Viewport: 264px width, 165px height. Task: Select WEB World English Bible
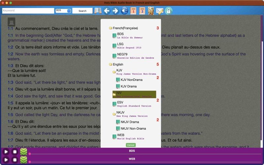(x=130, y=137)
